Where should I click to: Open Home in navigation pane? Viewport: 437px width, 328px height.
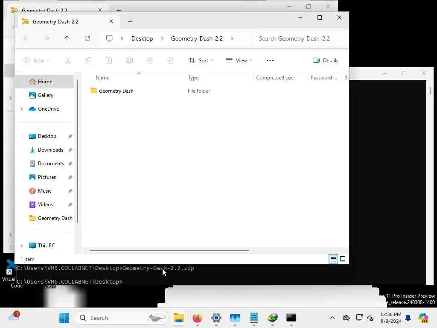coord(44,82)
